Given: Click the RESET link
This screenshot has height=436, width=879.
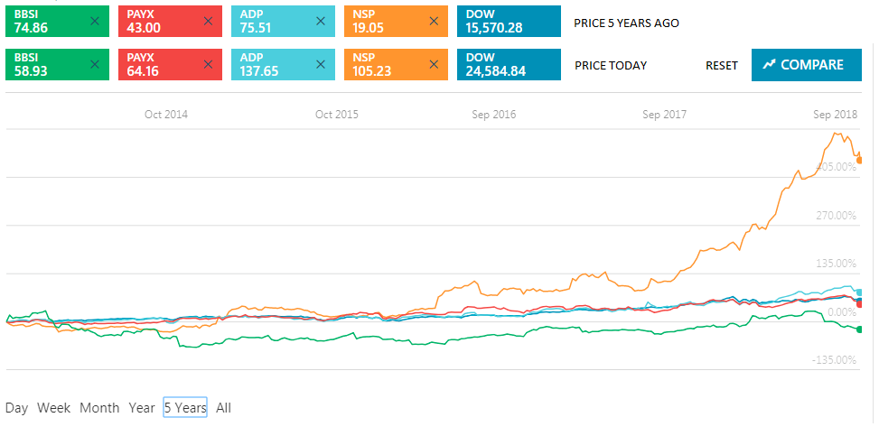Looking at the screenshot, I should [722, 65].
